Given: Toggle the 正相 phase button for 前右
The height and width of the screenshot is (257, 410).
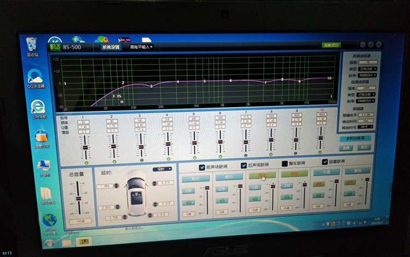Looking at the screenshot, I should point(222,189).
